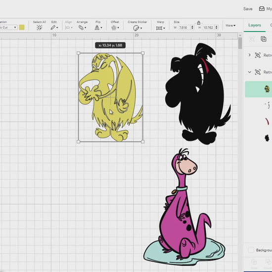Switch to the Layers tab

(x=255, y=25)
